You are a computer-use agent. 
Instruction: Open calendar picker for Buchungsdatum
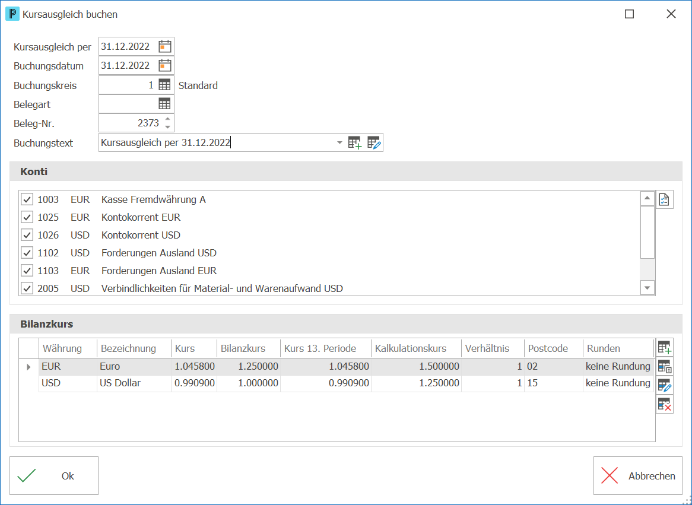164,66
